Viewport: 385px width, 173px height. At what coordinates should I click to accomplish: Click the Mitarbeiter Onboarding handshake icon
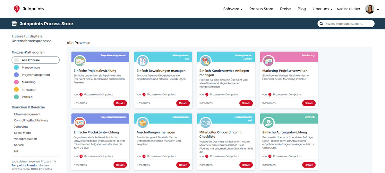point(205,122)
